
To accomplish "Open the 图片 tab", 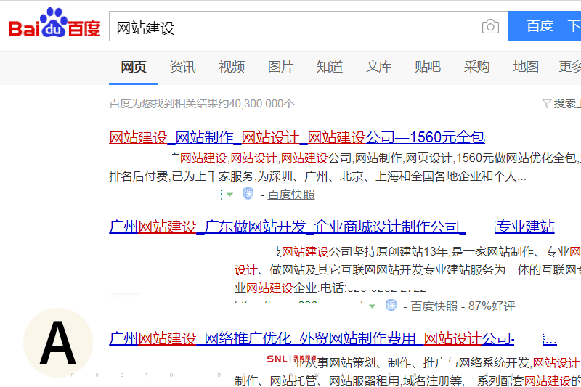I will point(280,67).
